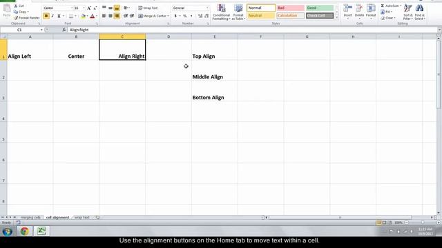Select column E header
The image size is (442, 248).
click(215, 37)
